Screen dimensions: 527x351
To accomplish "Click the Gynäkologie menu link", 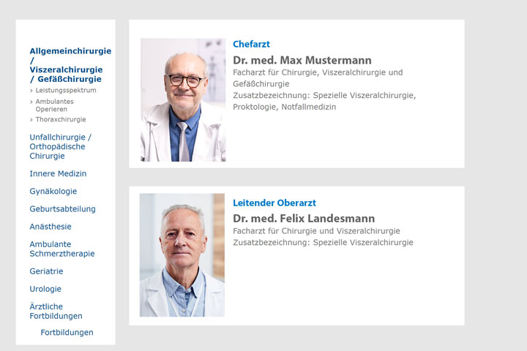I will tap(53, 191).
